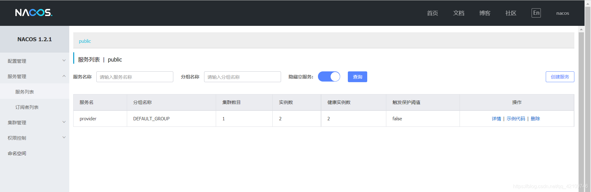Click the 实例数 column header

coord(297,102)
